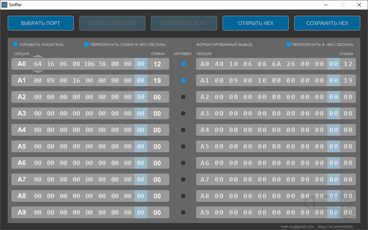Activate the indicator dot for section A9
This screenshot has width=368, height=230.
coord(183,212)
